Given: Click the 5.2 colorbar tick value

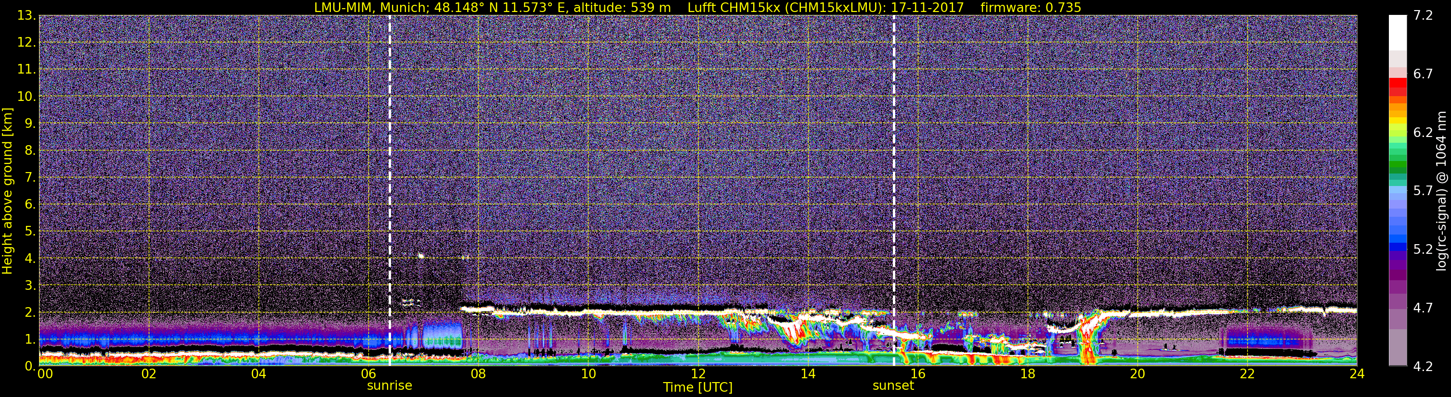Looking at the screenshot, I should [1423, 249].
